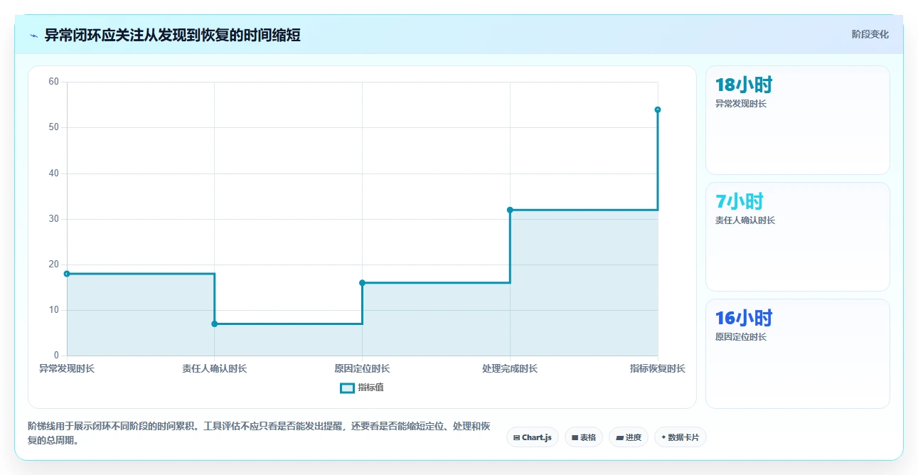Click the 阶段变化 label in header
918x475 pixels.
[x=870, y=34]
